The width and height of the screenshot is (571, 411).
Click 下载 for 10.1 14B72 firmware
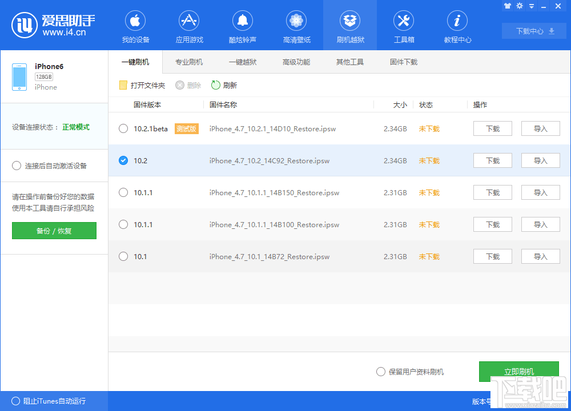(493, 257)
